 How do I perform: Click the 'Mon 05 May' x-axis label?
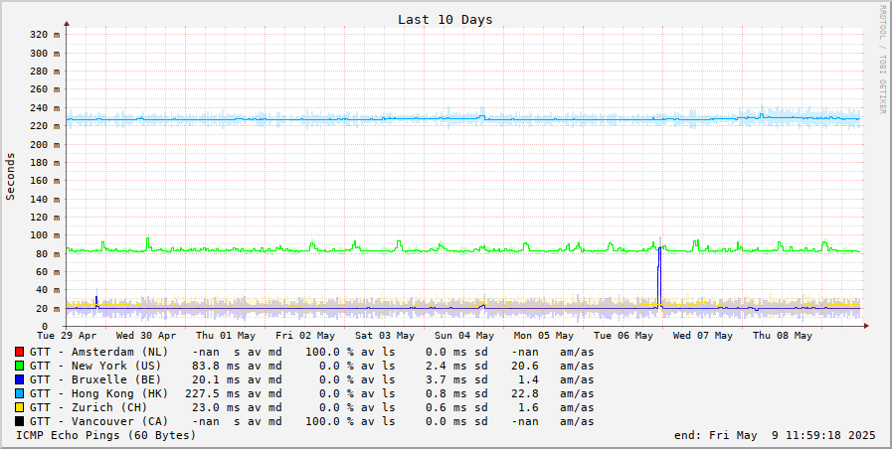coord(543,336)
